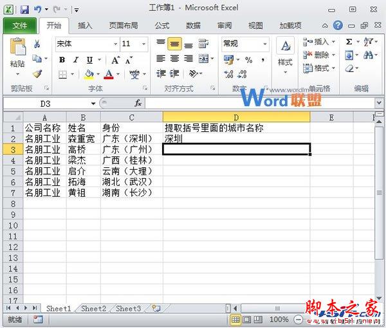Open the font size dropdown
Viewport: 386px width, 328px height.
tap(143, 44)
